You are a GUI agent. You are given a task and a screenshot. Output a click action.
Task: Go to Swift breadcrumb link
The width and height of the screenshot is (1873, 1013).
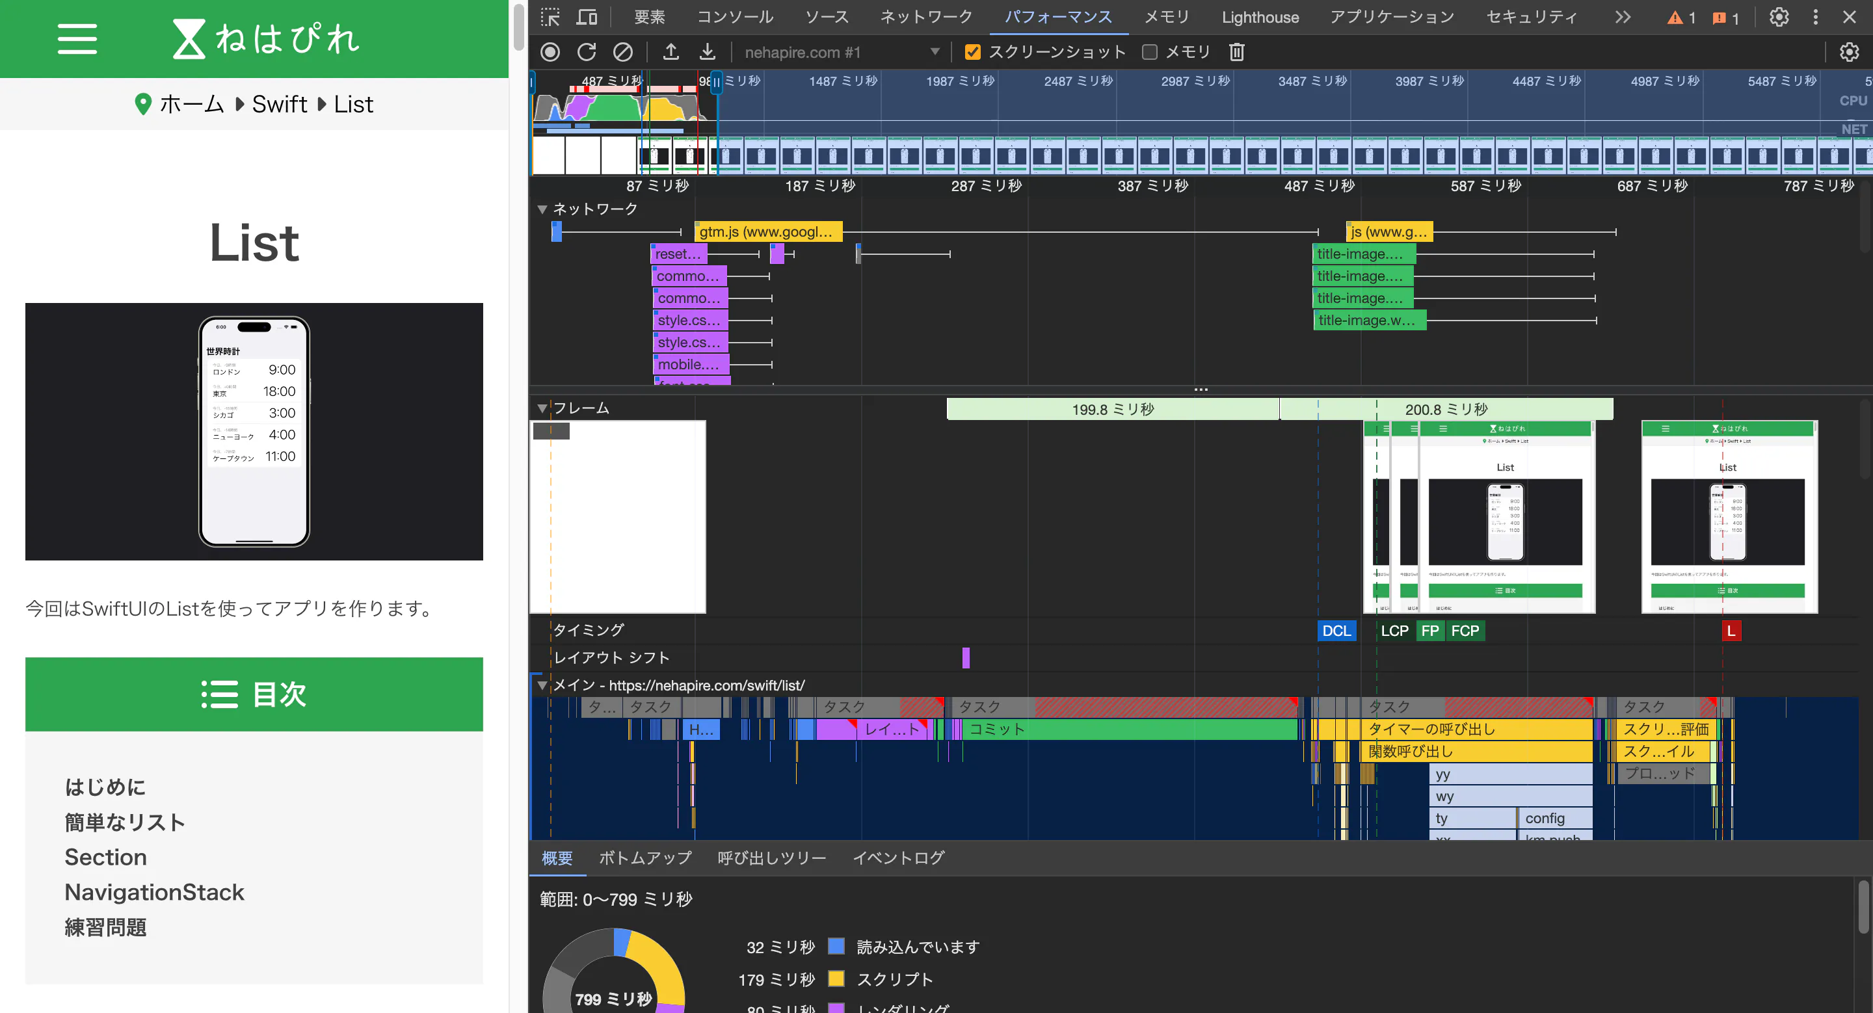click(280, 104)
